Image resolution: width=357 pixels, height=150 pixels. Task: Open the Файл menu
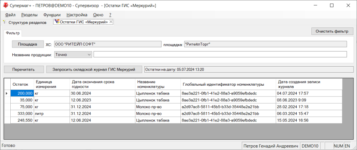pos(10,15)
